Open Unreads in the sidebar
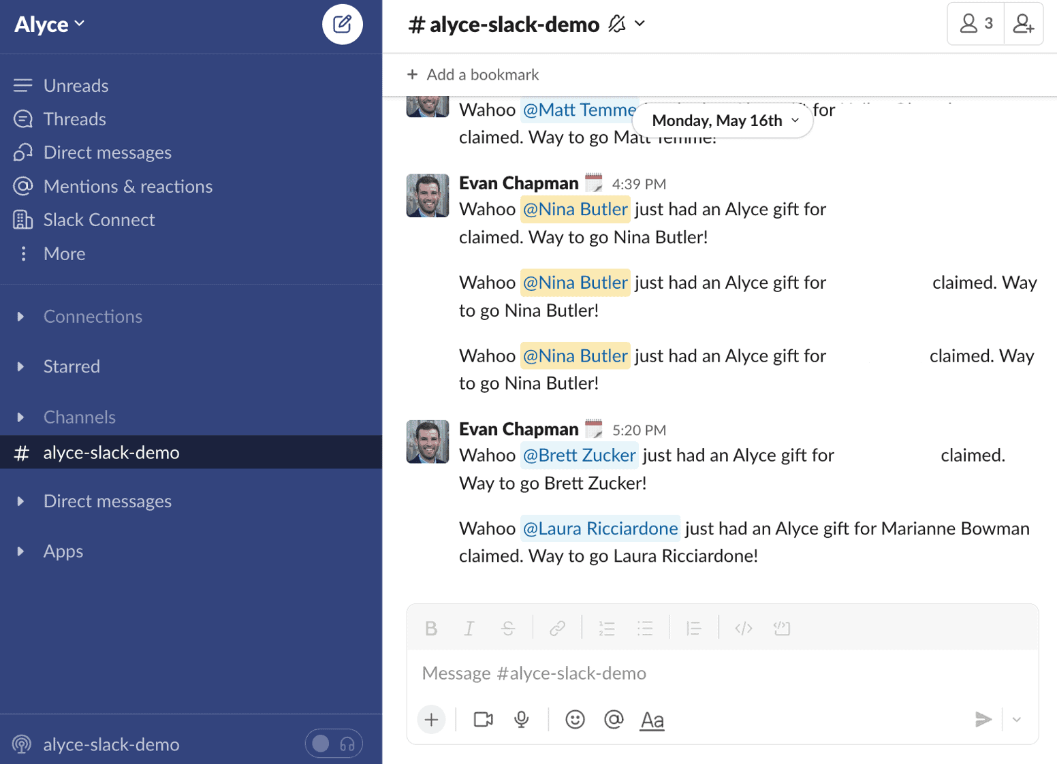The height and width of the screenshot is (764, 1057). coord(76,85)
